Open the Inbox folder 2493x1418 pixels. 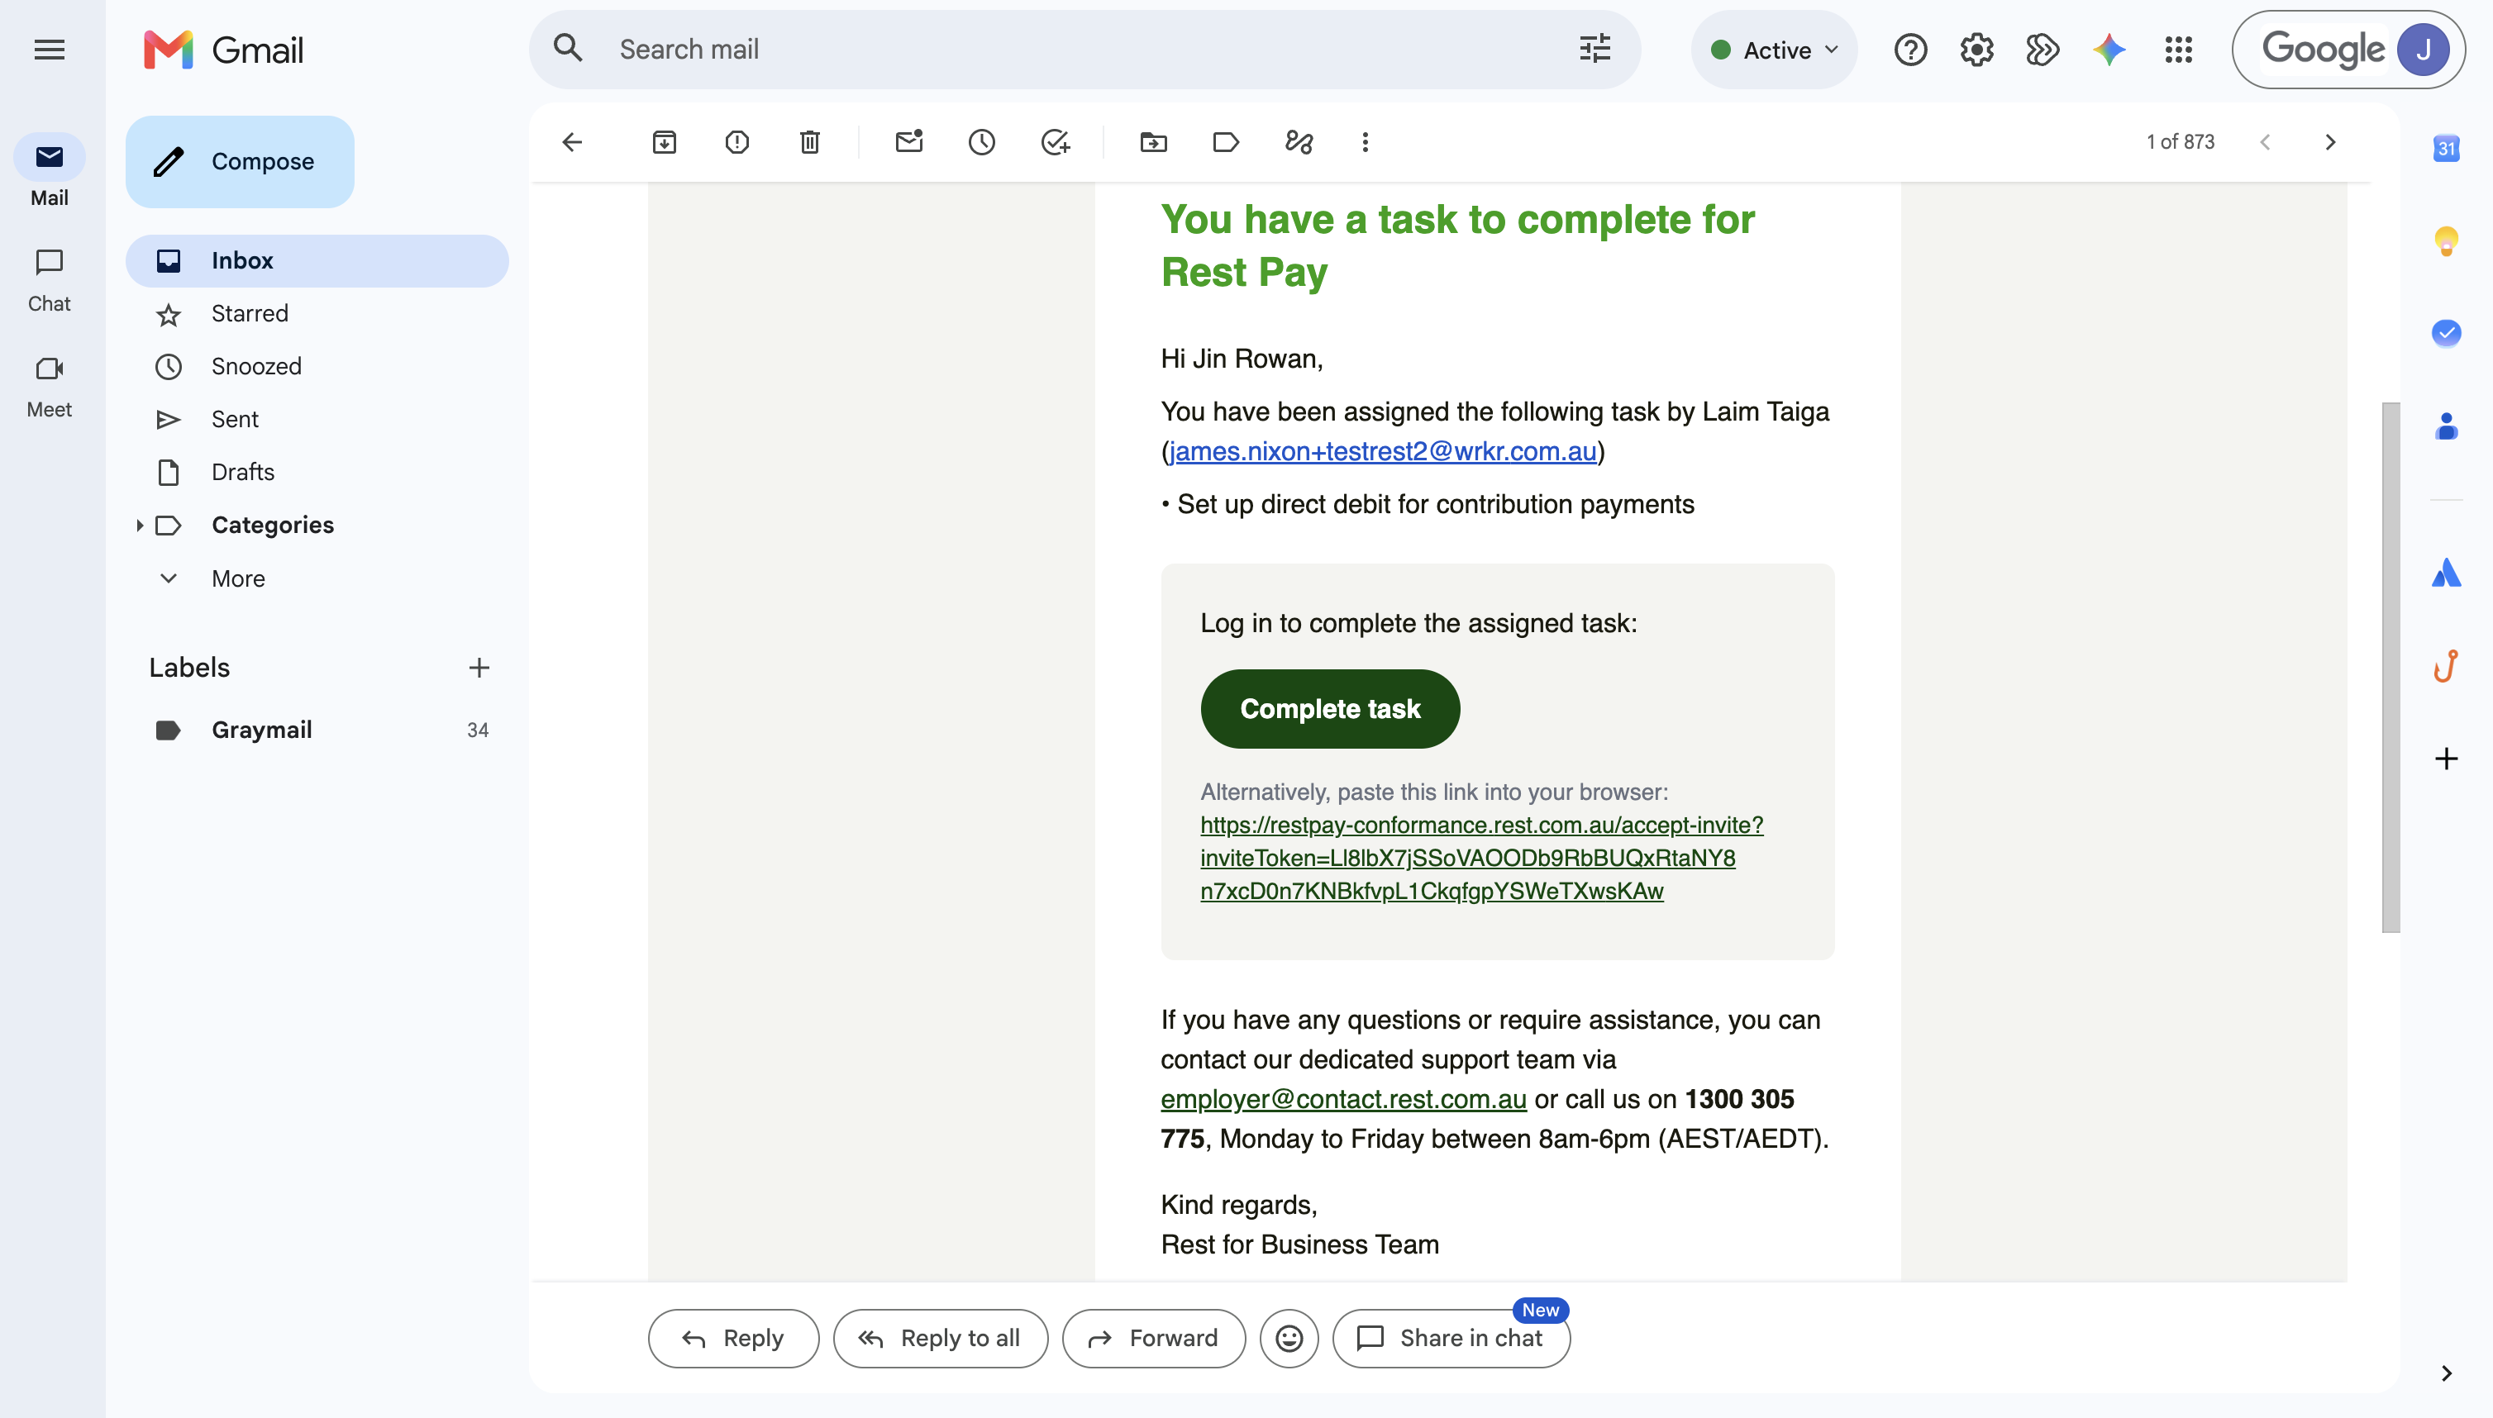click(x=317, y=260)
